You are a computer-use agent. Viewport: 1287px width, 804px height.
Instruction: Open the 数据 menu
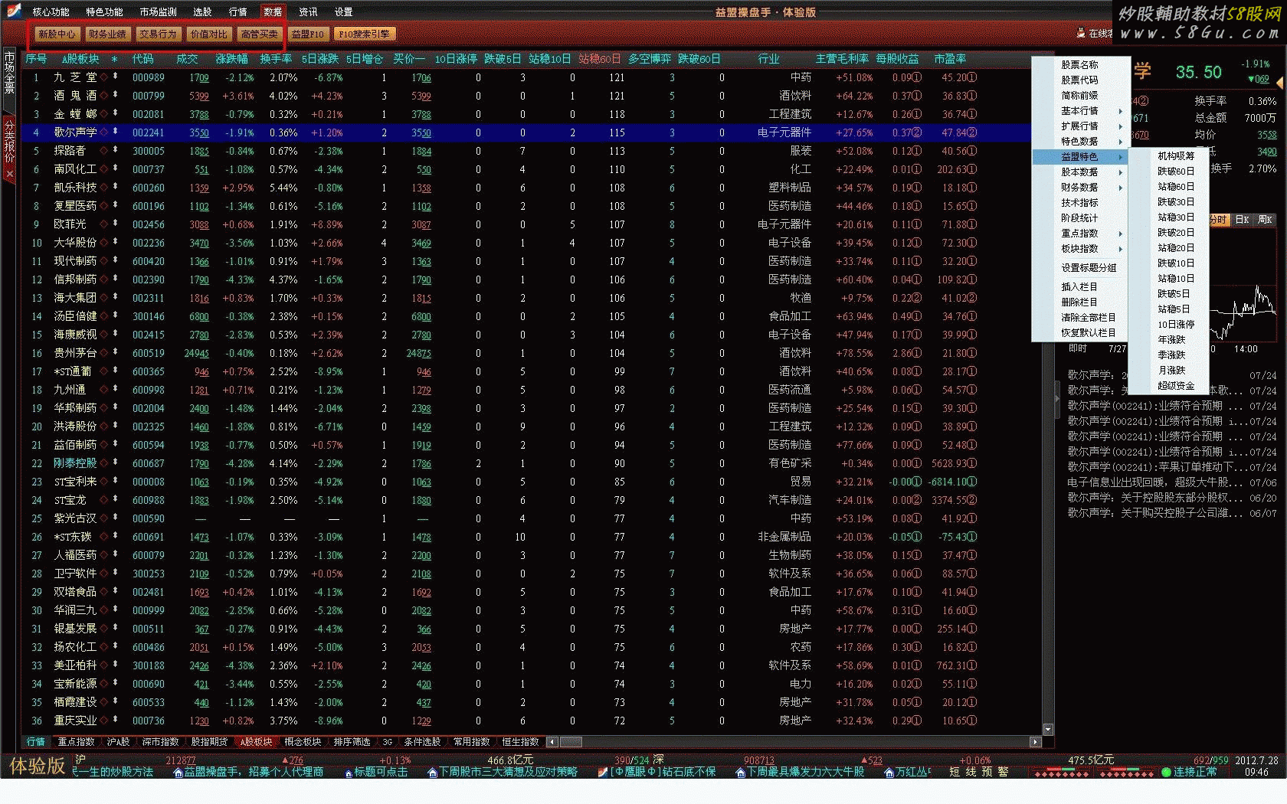pyautogui.click(x=273, y=12)
